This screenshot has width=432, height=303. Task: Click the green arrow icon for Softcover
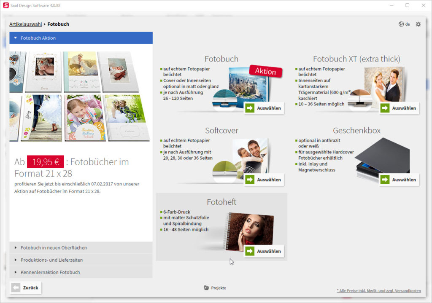pos(250,180)
